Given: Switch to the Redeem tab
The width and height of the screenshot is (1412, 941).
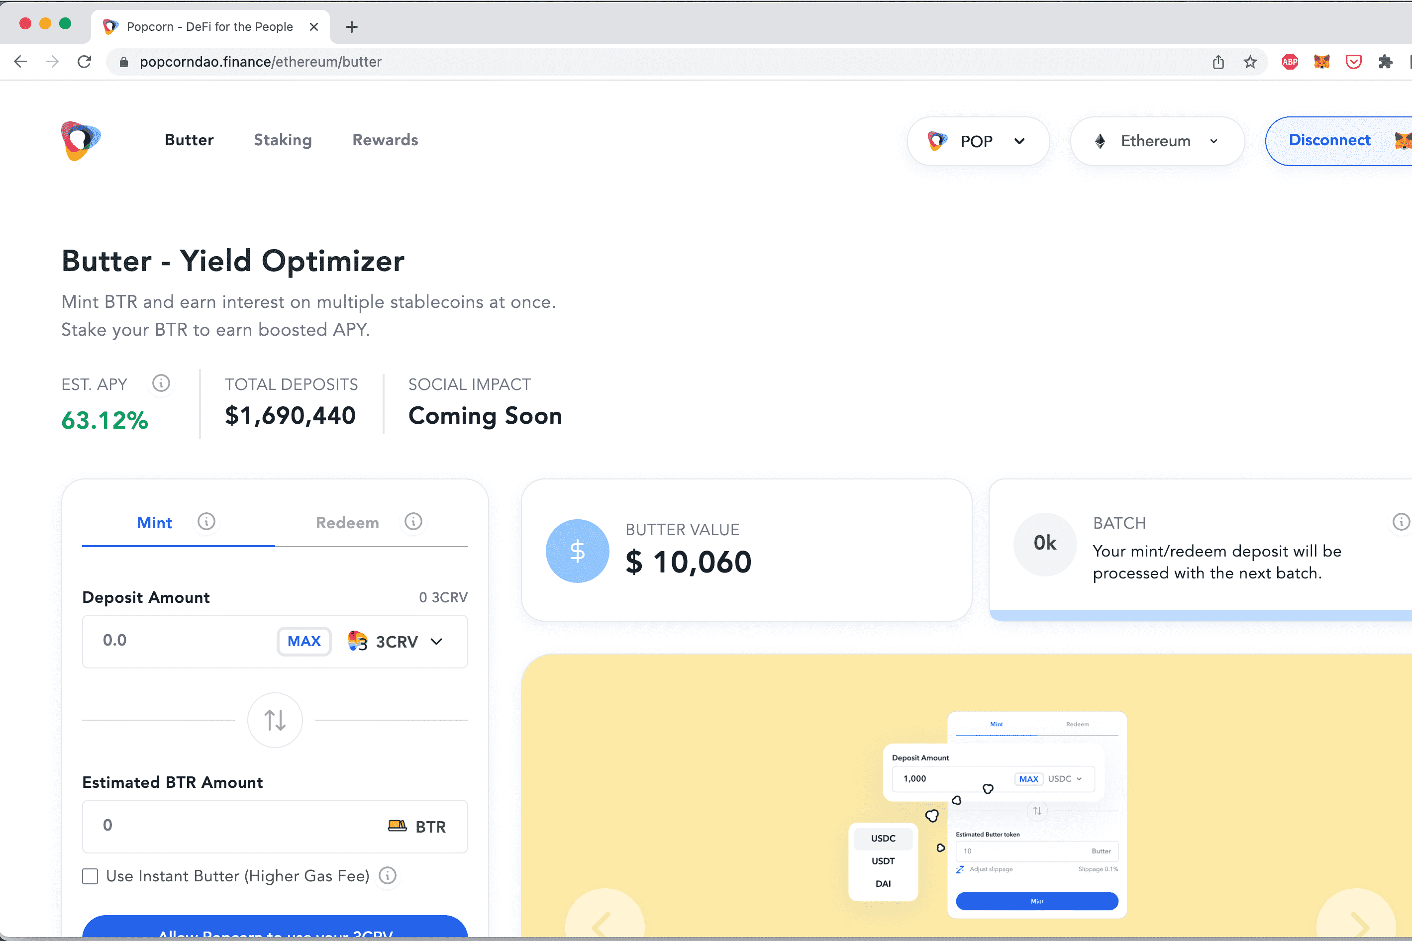Looking at the screenshot, I should (x=348, y=523).
